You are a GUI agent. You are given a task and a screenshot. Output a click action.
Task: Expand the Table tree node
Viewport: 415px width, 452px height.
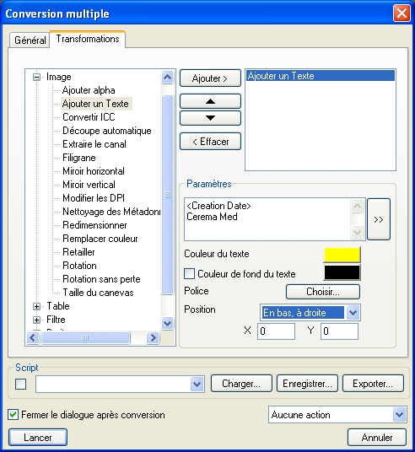[36, 306]
